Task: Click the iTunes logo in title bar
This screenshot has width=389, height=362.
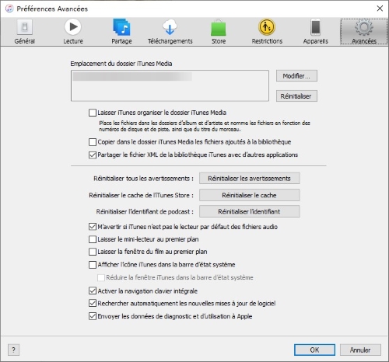Action: pos(9,9)
